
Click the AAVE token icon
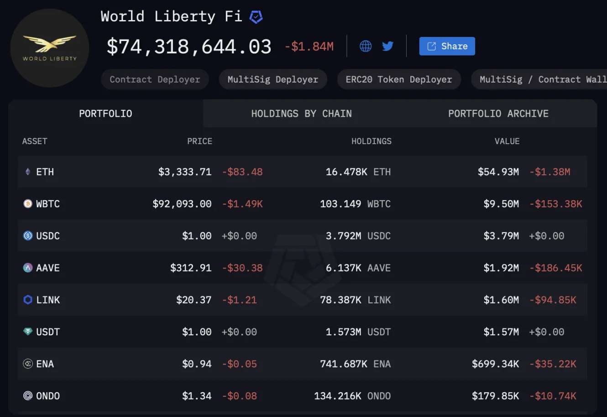[28, 268]
